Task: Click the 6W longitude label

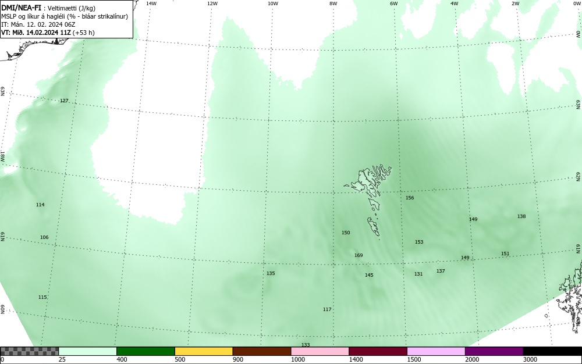Action: pyautogui.click(x=394, y=3)
